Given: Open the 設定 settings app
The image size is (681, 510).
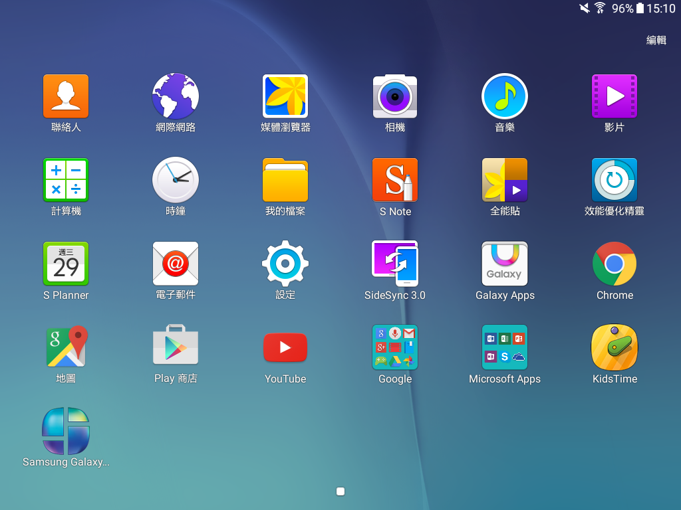Looking at the screenshot, I should click(x=285, y=264).
